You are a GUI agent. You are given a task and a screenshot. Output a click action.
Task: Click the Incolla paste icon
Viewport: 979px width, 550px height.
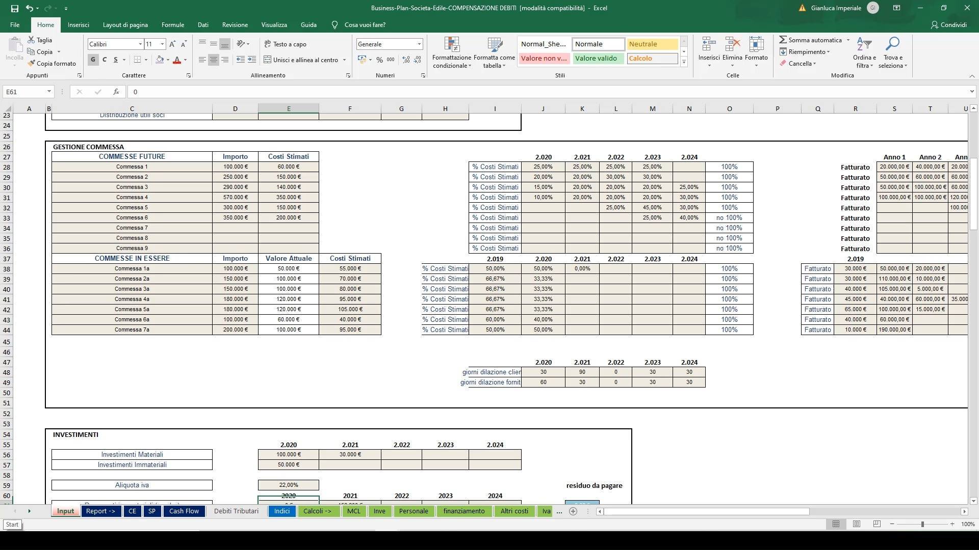coord(14,46)
